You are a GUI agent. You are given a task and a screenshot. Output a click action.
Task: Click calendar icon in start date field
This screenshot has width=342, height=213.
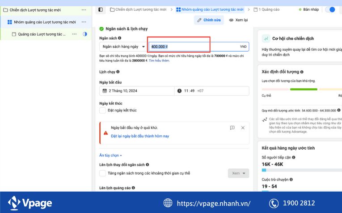coord(105,91)
